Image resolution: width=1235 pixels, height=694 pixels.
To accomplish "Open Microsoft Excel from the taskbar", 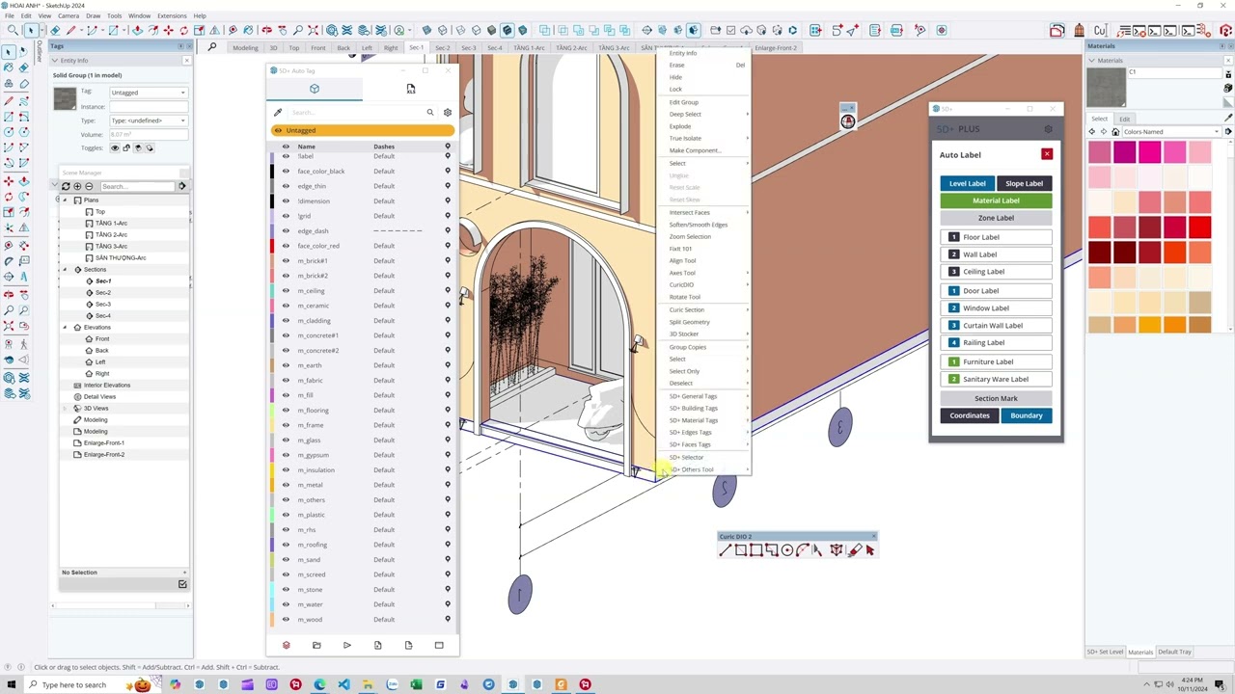I will click(416, 684).
